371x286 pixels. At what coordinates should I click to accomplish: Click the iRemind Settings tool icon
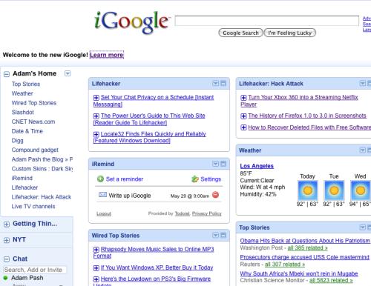click(195, 179)
